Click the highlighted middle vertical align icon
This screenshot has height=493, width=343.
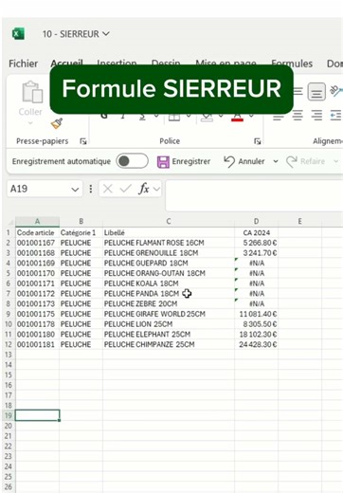click(x=316, y=92)
